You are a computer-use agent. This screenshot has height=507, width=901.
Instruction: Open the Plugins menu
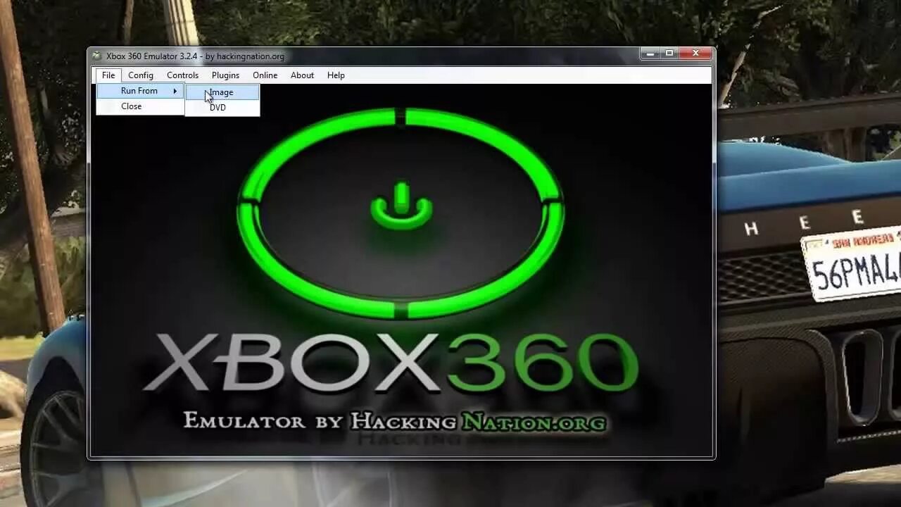[x=225, y=75]
